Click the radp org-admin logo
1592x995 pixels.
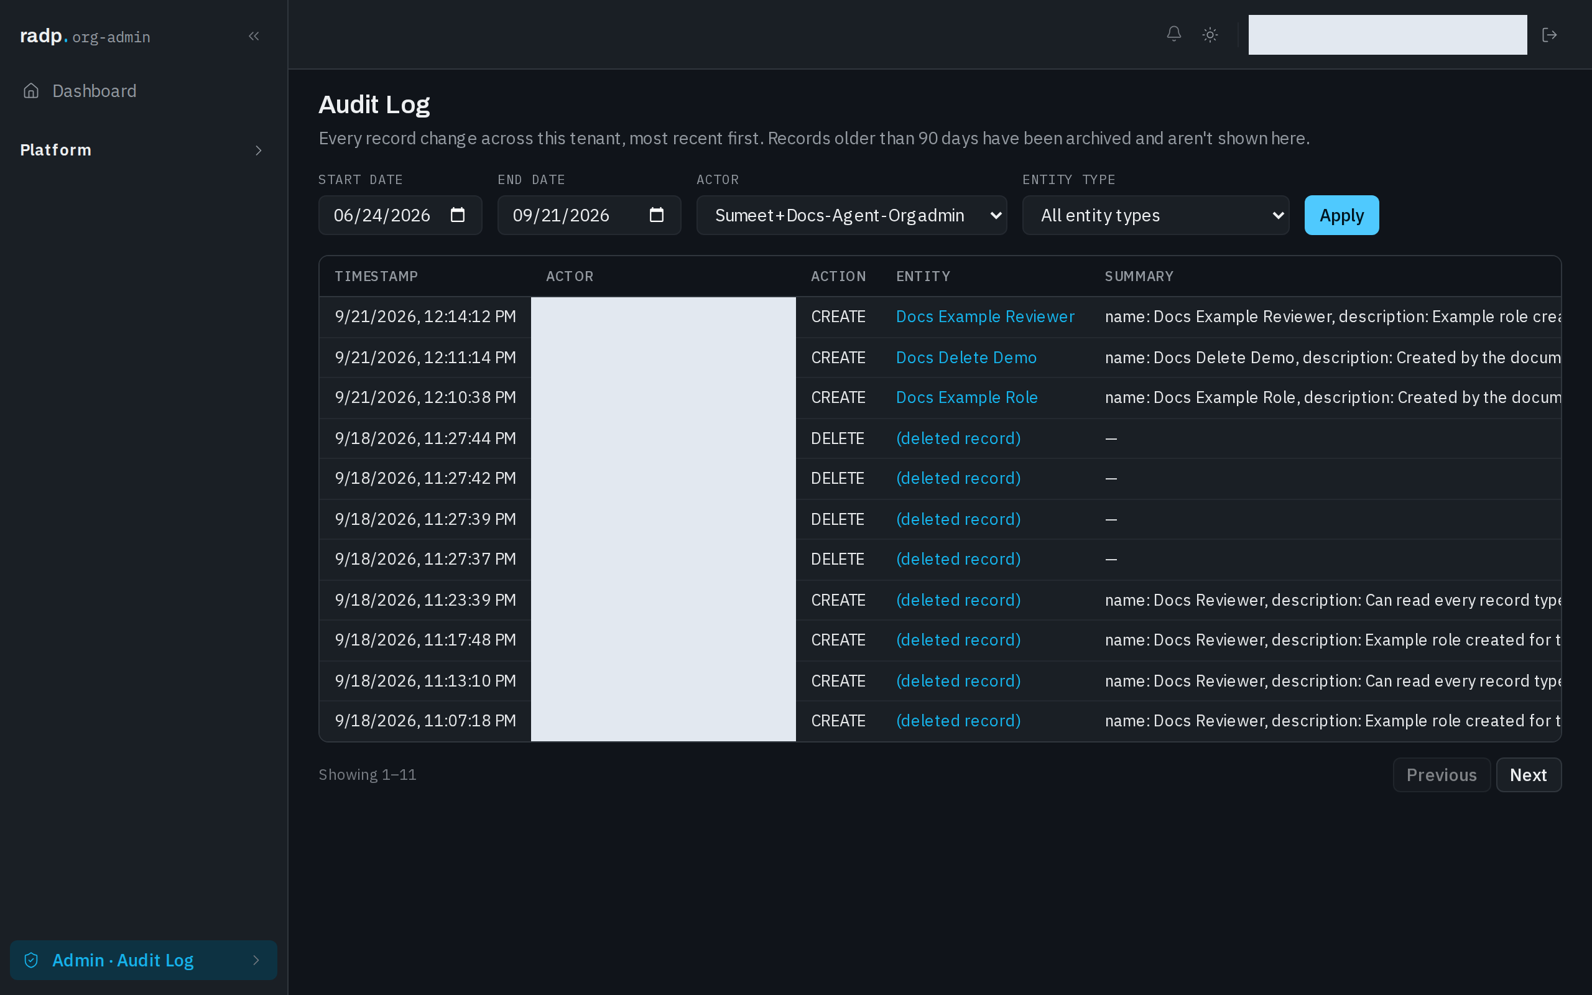(x=85, y=36)
